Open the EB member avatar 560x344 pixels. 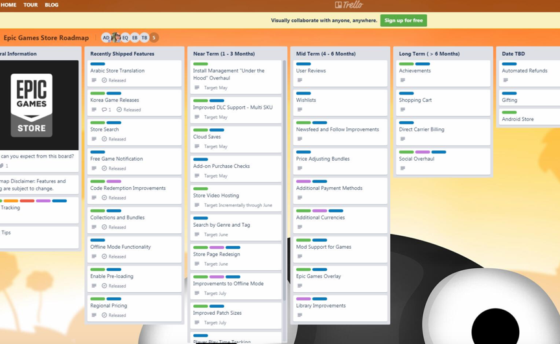pyautogui.click(x=135, y=38)
